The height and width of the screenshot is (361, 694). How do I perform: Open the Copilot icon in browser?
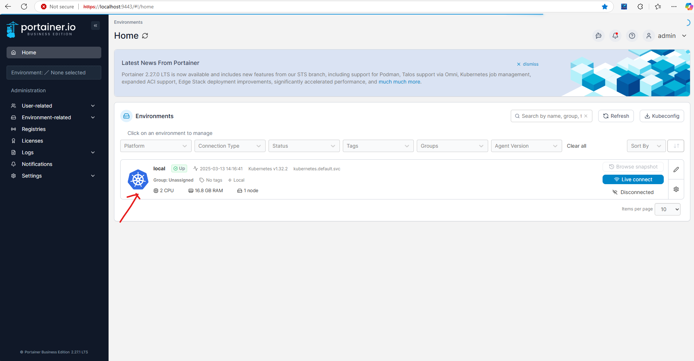[x=689, y=7]
